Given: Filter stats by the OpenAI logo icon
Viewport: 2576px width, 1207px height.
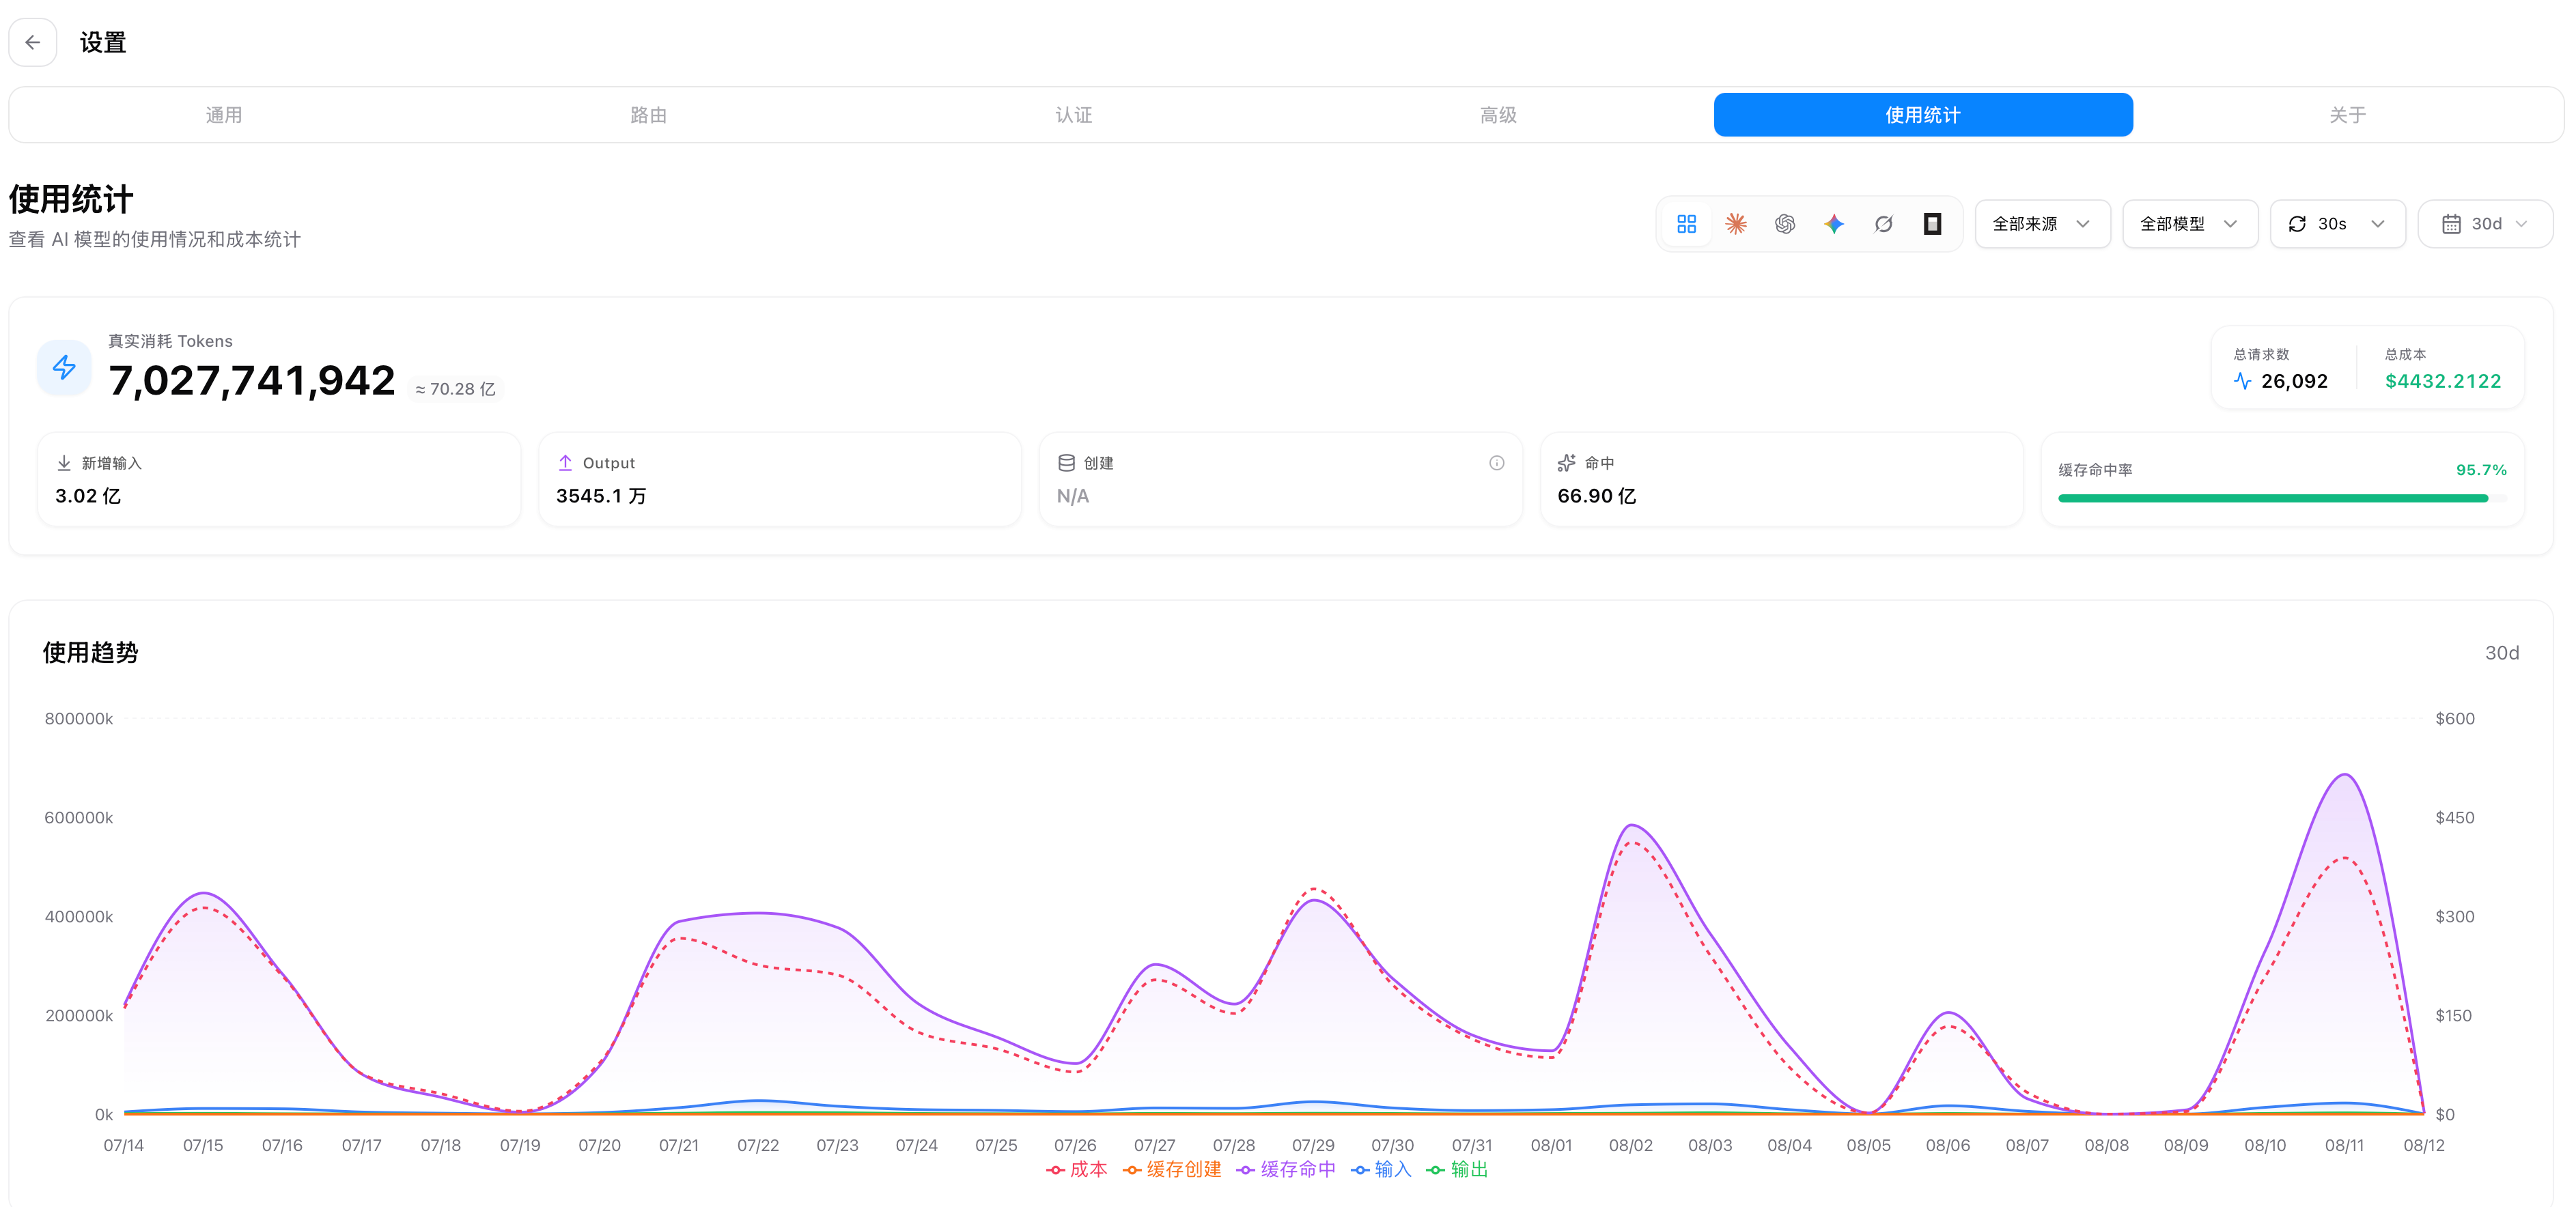Looking at the screenshot, I should [x=1785, y=224].
